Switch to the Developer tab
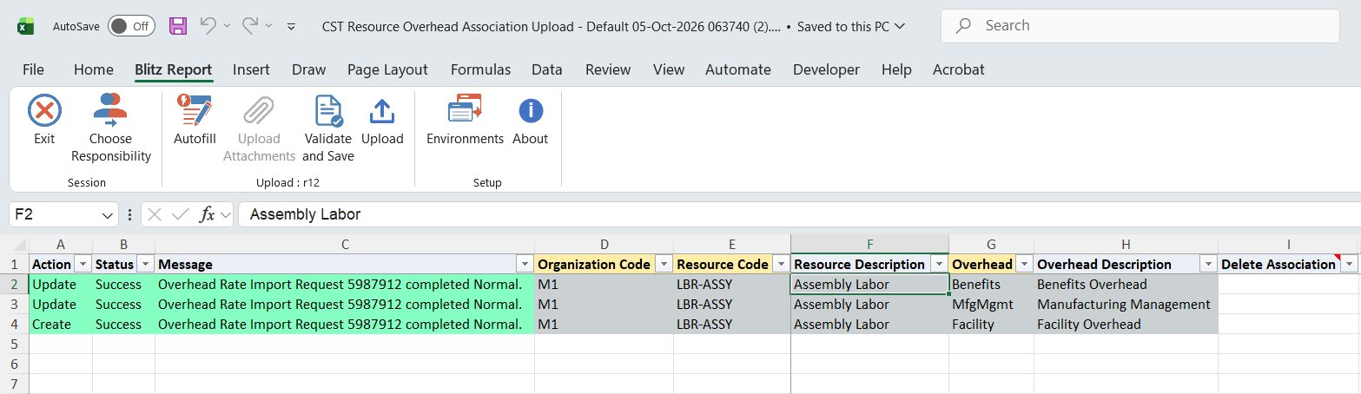Viewport: 1361px width, 394px height. click(x=826, y=69)
